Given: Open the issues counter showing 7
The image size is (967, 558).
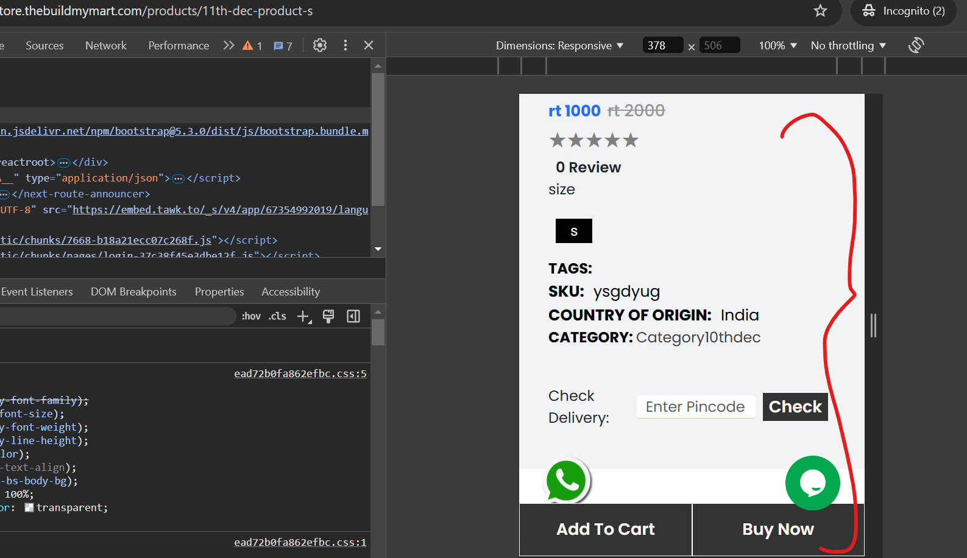Looking at the screenshot, I should 283,46.
